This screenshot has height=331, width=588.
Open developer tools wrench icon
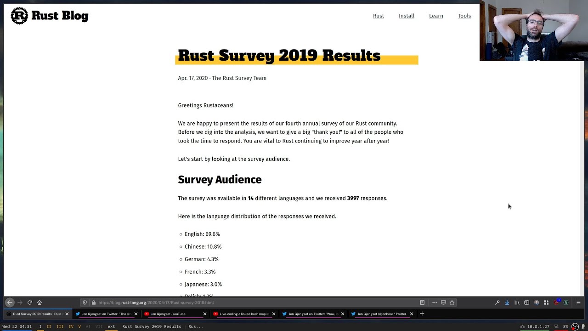click(x=497, y=302)
